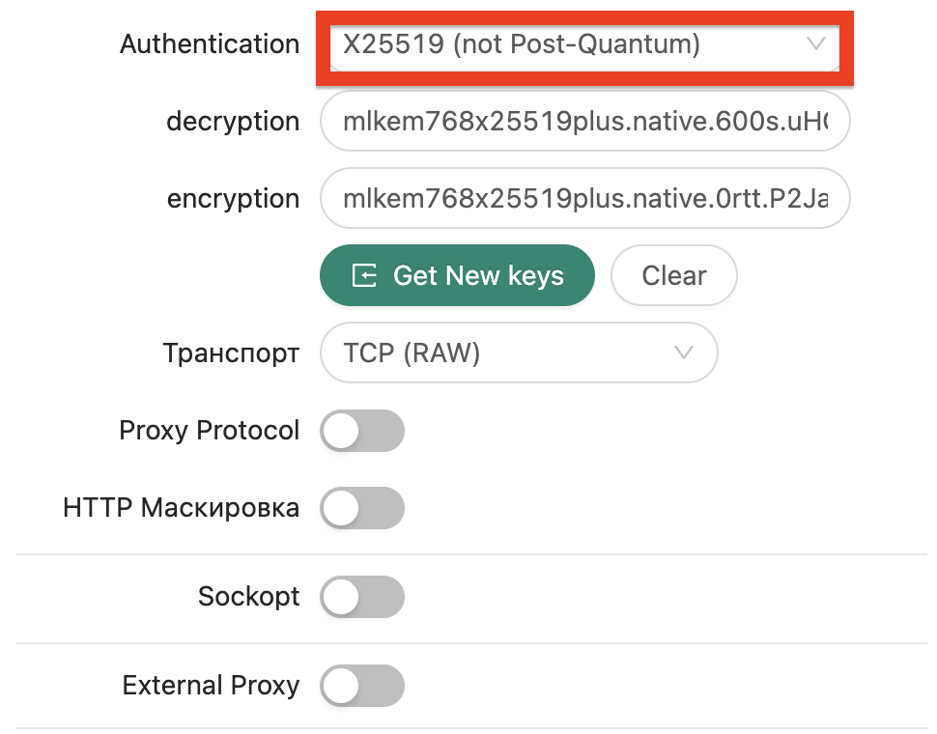Click the decryption label text
This screenshot has width=937, height=734.
pos(233,122)
